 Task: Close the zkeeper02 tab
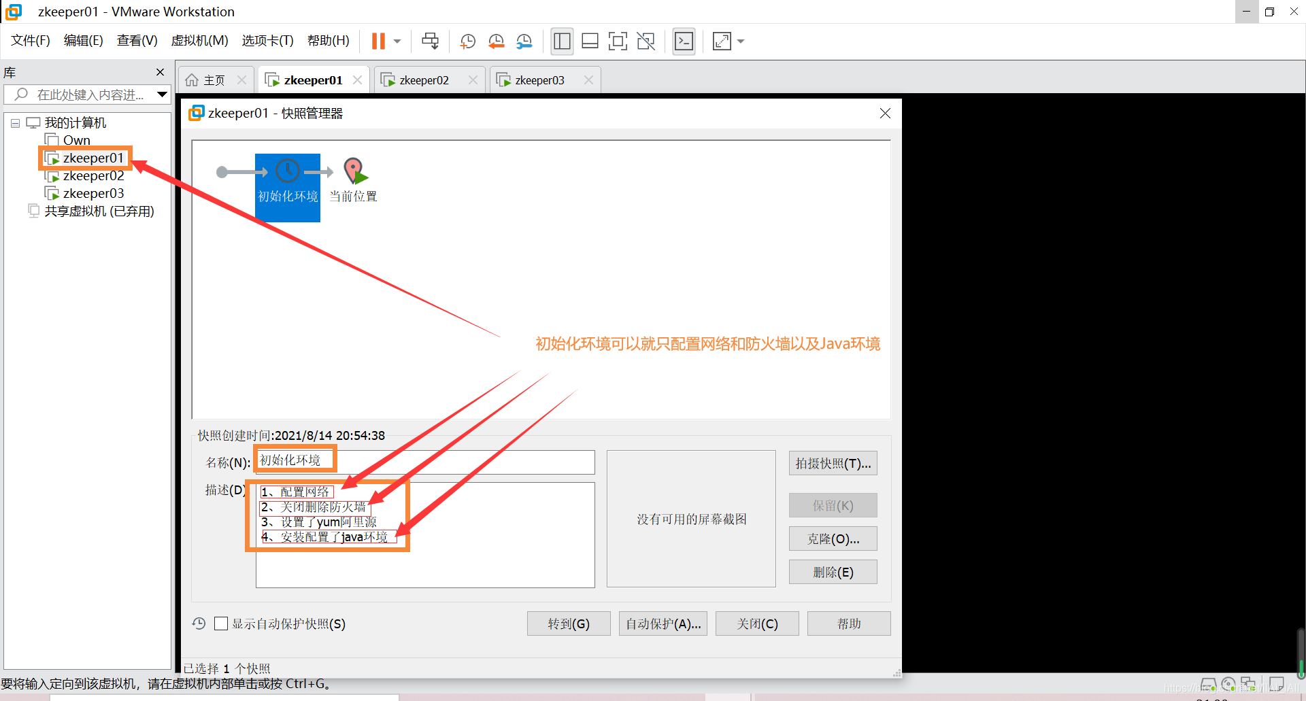(473, 80)
